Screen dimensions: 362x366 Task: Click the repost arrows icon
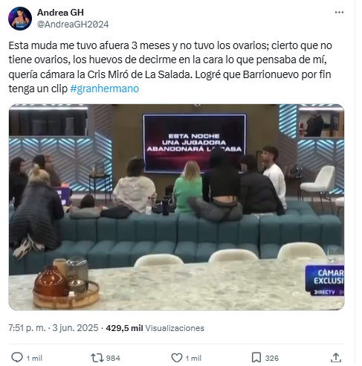coord(97,358)
